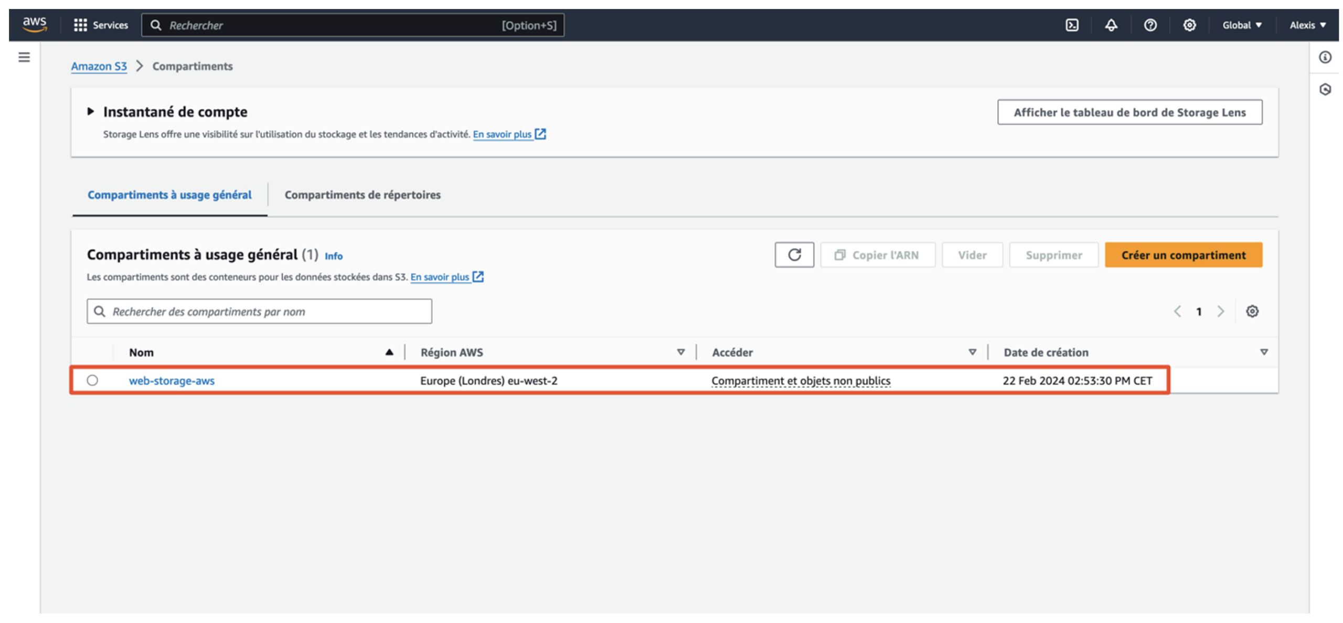Viewport: 1343px width, 623px height.
Task: Expand the Instantané de compte section
Action: click(91, 112)
